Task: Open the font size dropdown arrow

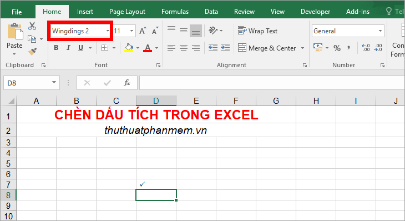Action: (x=131, y=31)
